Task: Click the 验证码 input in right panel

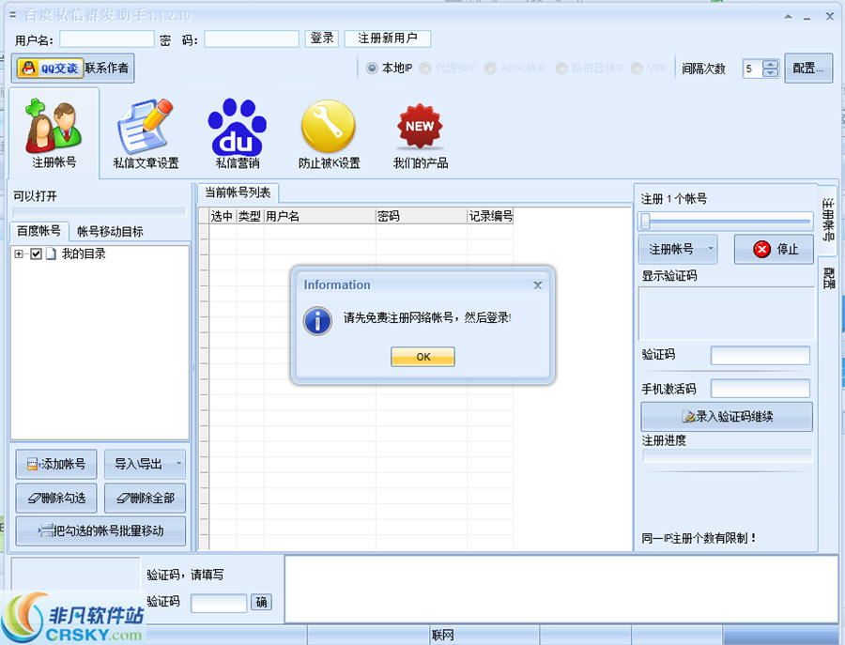Action: pyautogui.click(x=760, y=356)
